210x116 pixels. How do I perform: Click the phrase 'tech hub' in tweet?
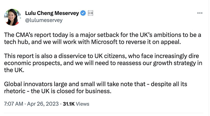[17, 42]
